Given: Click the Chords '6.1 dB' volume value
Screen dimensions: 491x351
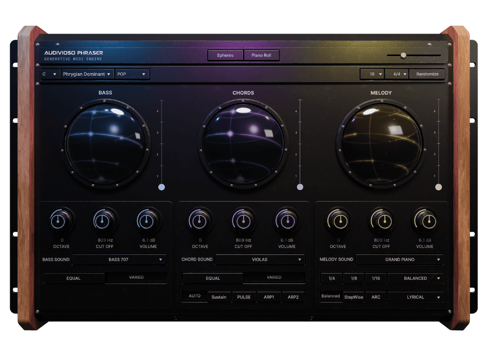Looking at the screenshot, I should tap(287, 240).
